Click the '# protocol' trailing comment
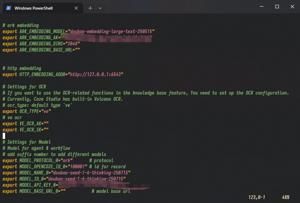 click(101, 160)
